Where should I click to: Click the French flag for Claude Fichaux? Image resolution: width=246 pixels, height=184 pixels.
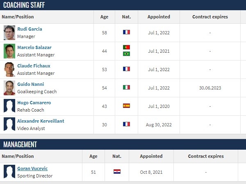pyautogui.click(x=126, y=69)
